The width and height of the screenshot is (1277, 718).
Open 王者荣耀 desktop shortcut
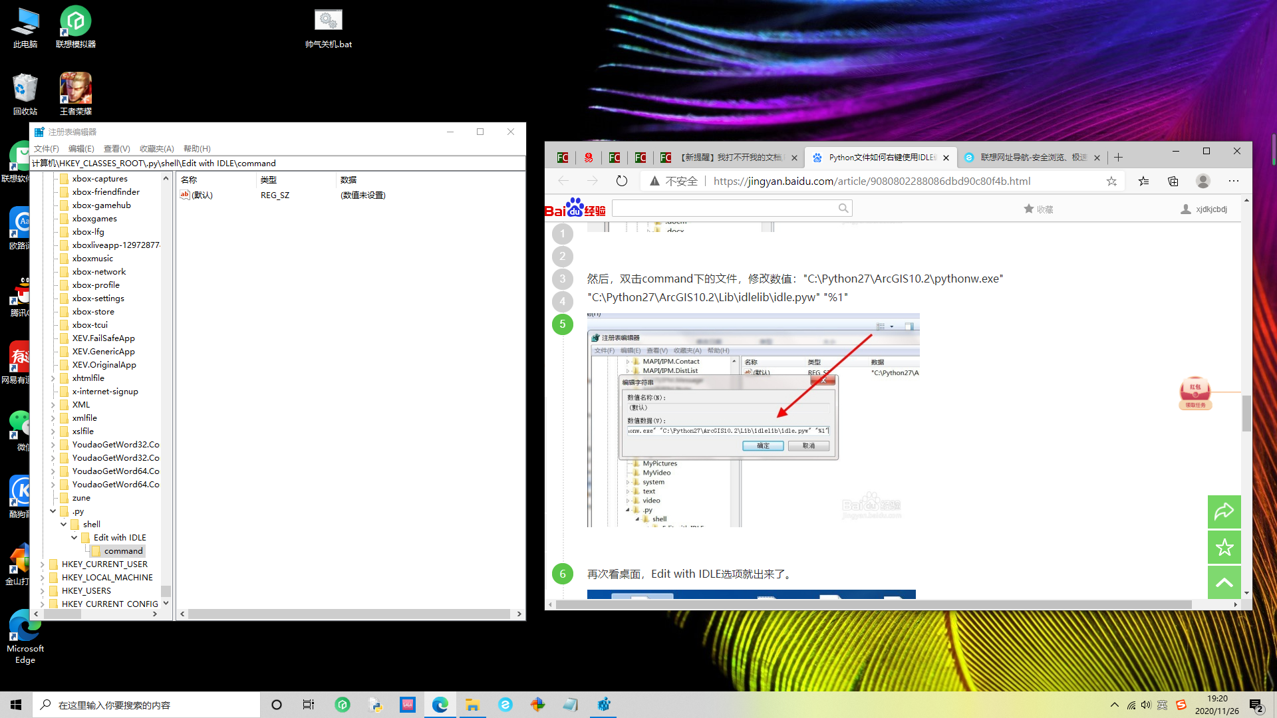[76, 94]
